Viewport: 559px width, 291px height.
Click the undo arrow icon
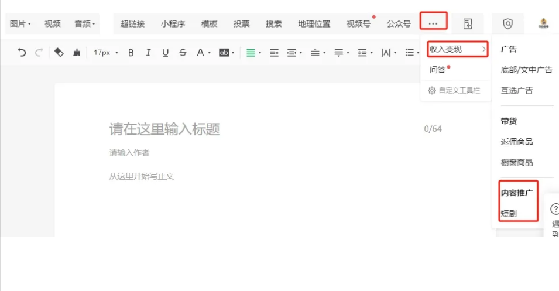[x=22, y=53]
